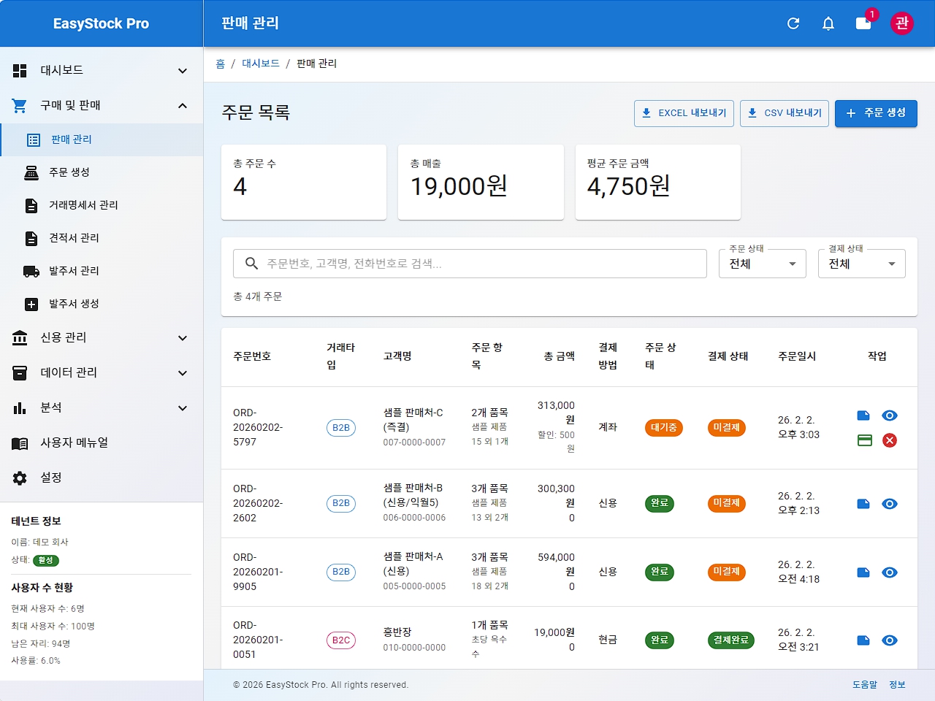Click inside the order search input field

(469, 264)
